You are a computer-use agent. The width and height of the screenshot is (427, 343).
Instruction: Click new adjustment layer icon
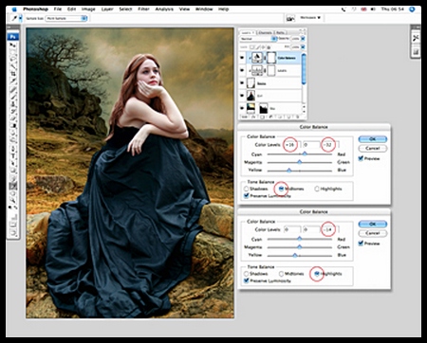coord(270,117)
